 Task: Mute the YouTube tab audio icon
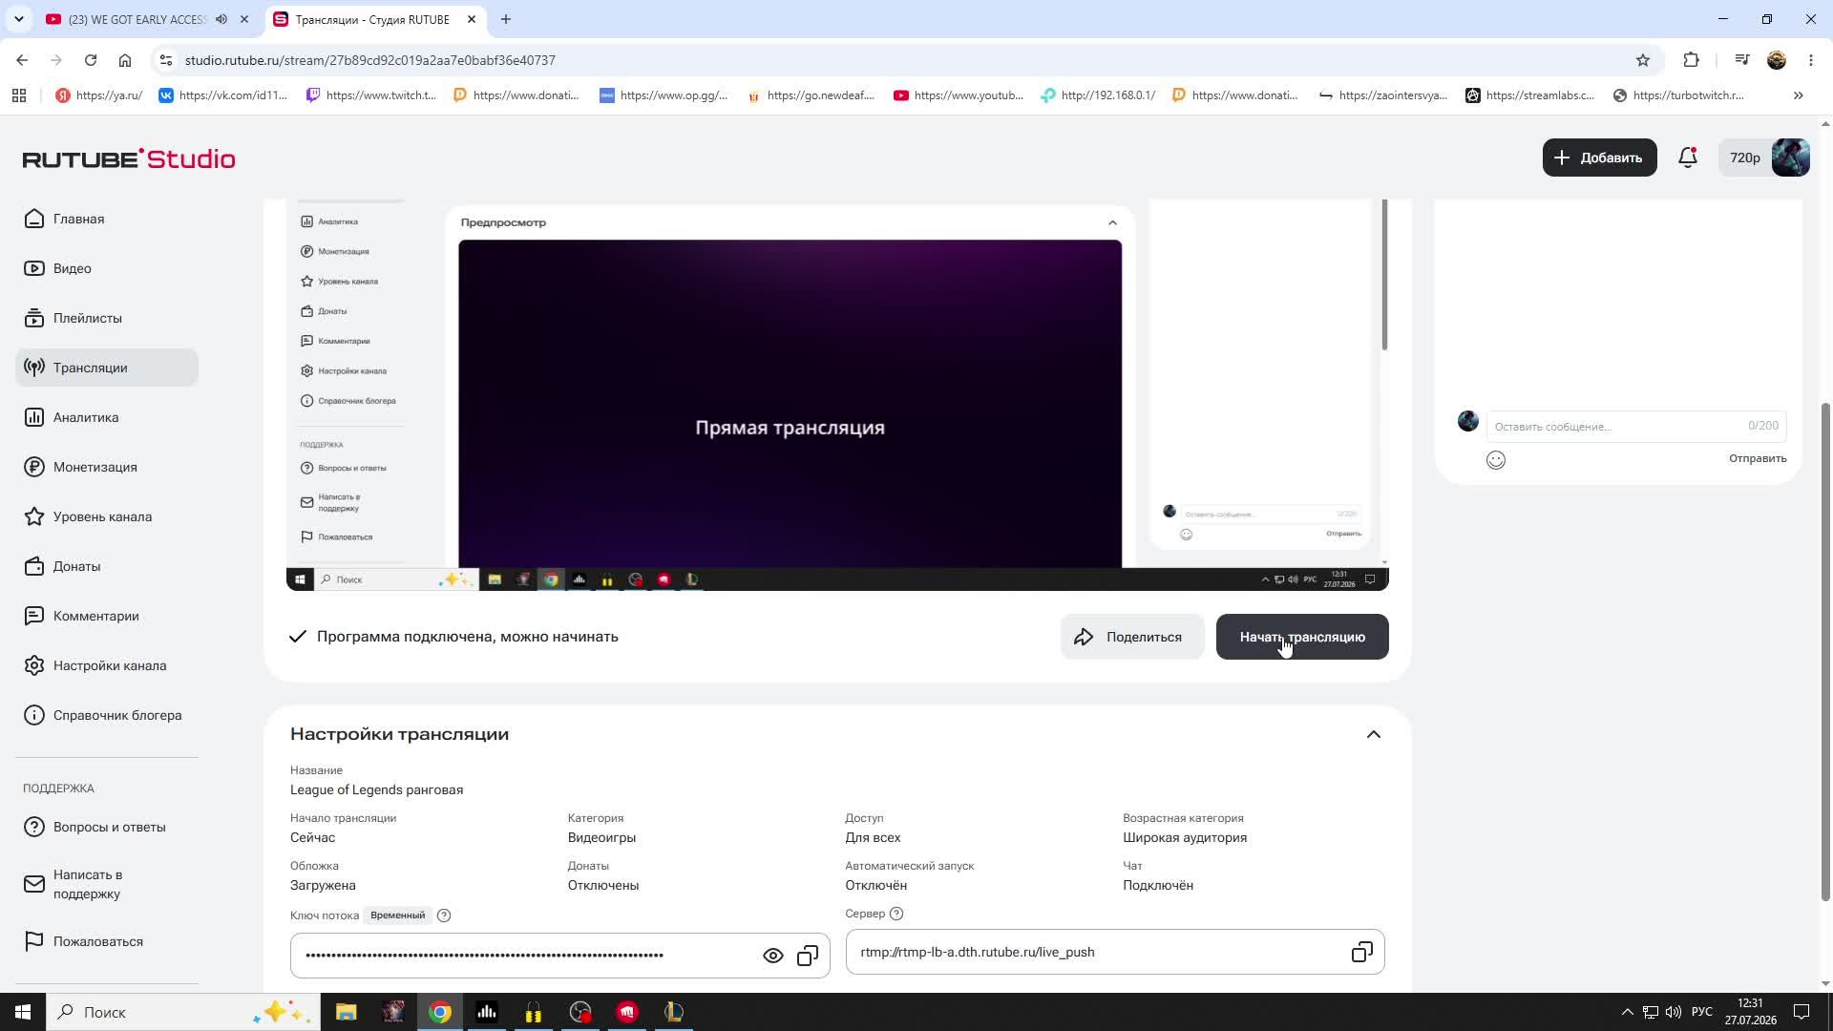pos(221,19)
